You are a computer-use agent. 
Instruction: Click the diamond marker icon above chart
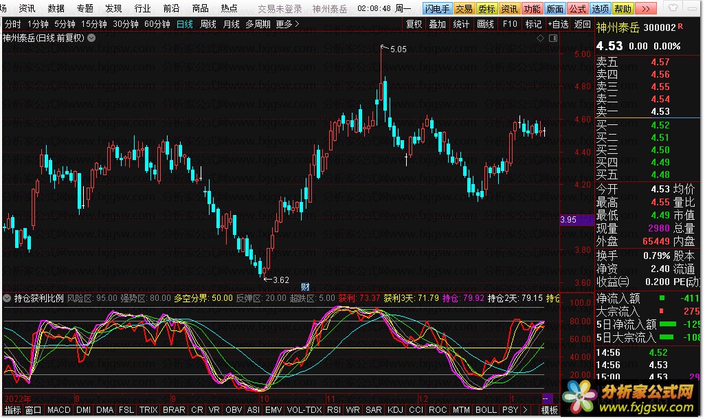[540, 38]
